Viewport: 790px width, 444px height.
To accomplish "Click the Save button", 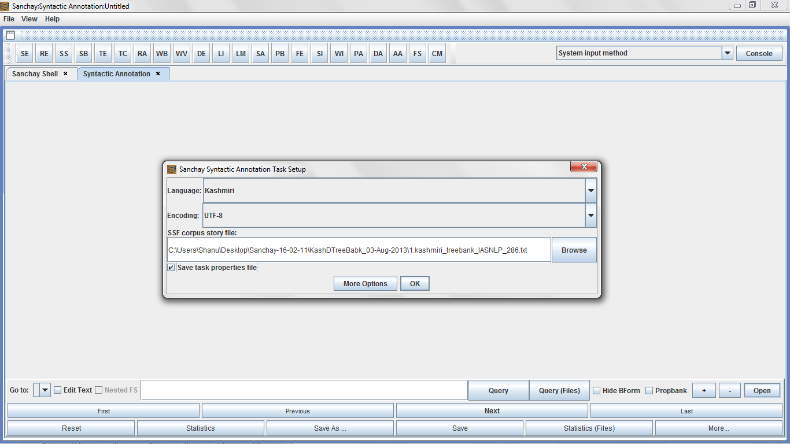I will coord(460,428).
